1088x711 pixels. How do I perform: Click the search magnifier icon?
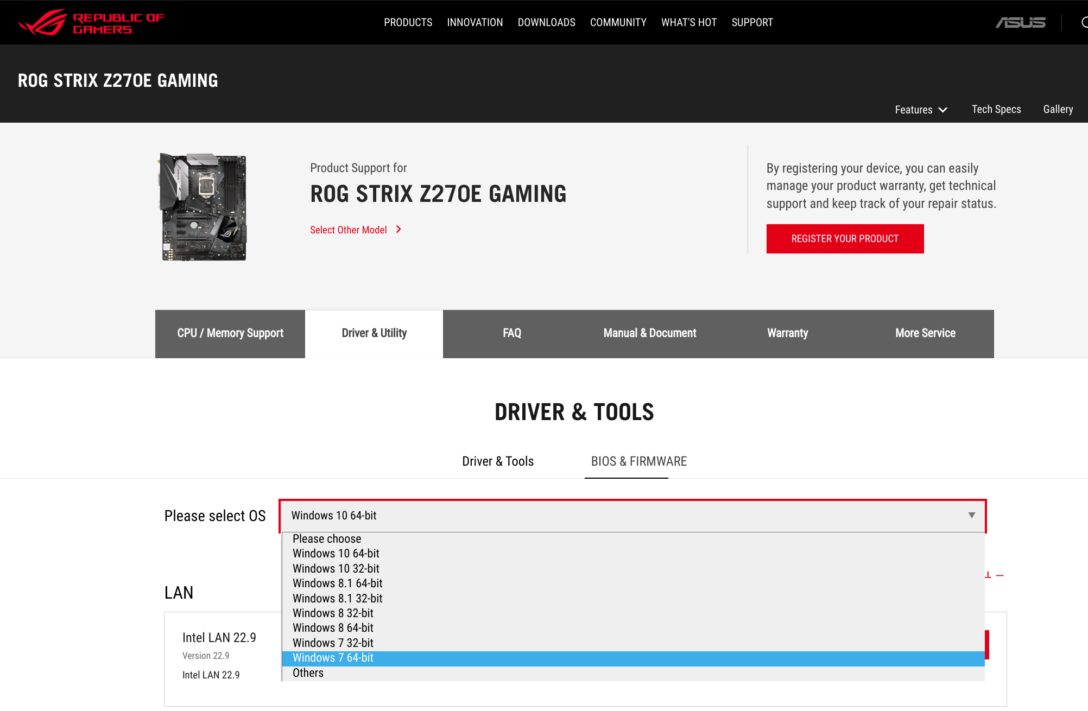tap(1084, 22)
